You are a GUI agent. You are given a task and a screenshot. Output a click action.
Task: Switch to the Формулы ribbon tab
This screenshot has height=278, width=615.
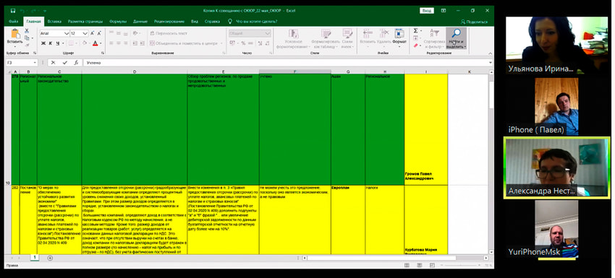click(118, 22)
